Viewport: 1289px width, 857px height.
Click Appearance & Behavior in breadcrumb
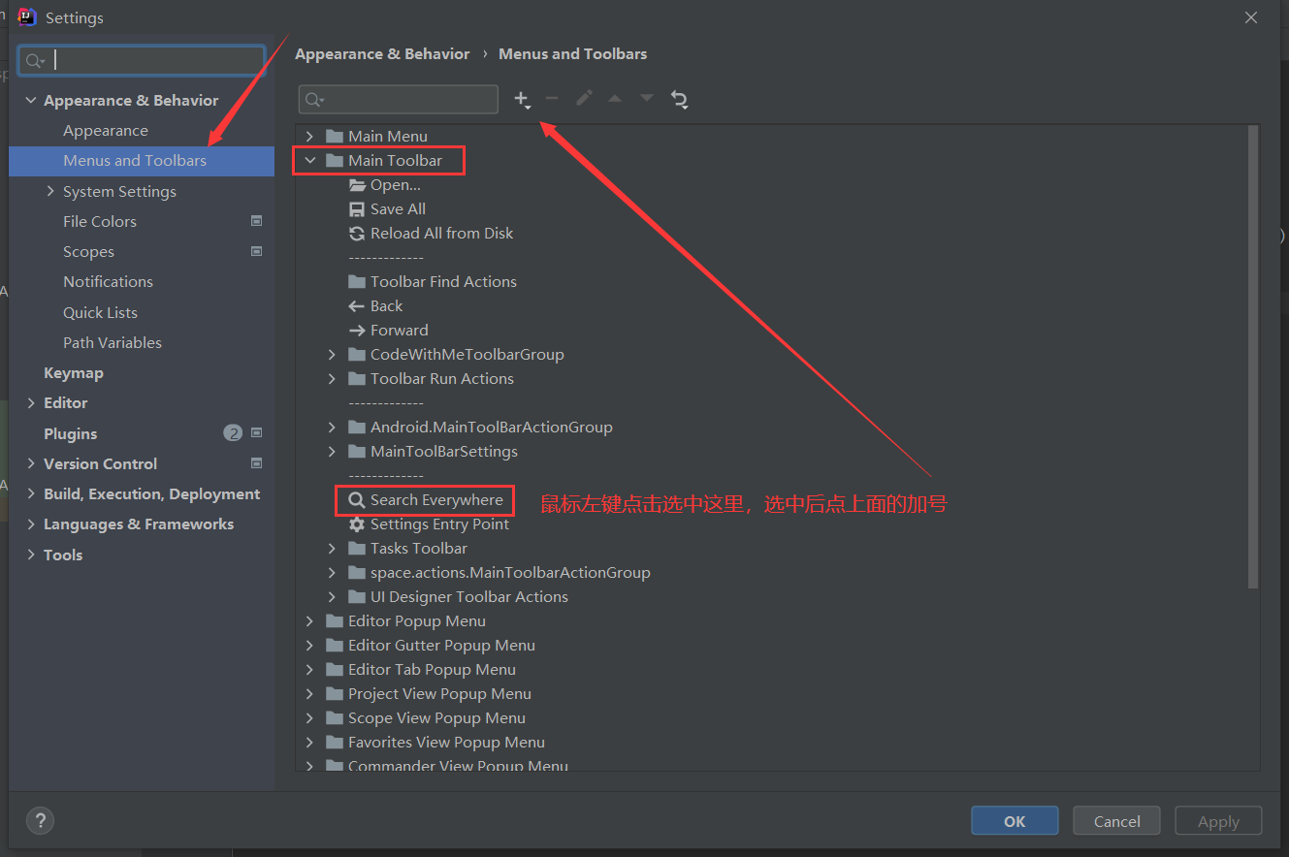pos(382,54)
